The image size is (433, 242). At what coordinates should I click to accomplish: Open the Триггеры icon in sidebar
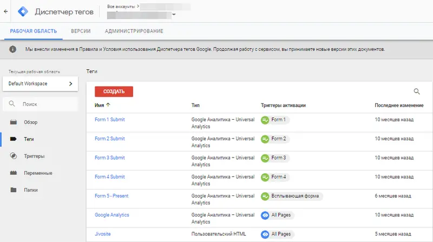13,156
